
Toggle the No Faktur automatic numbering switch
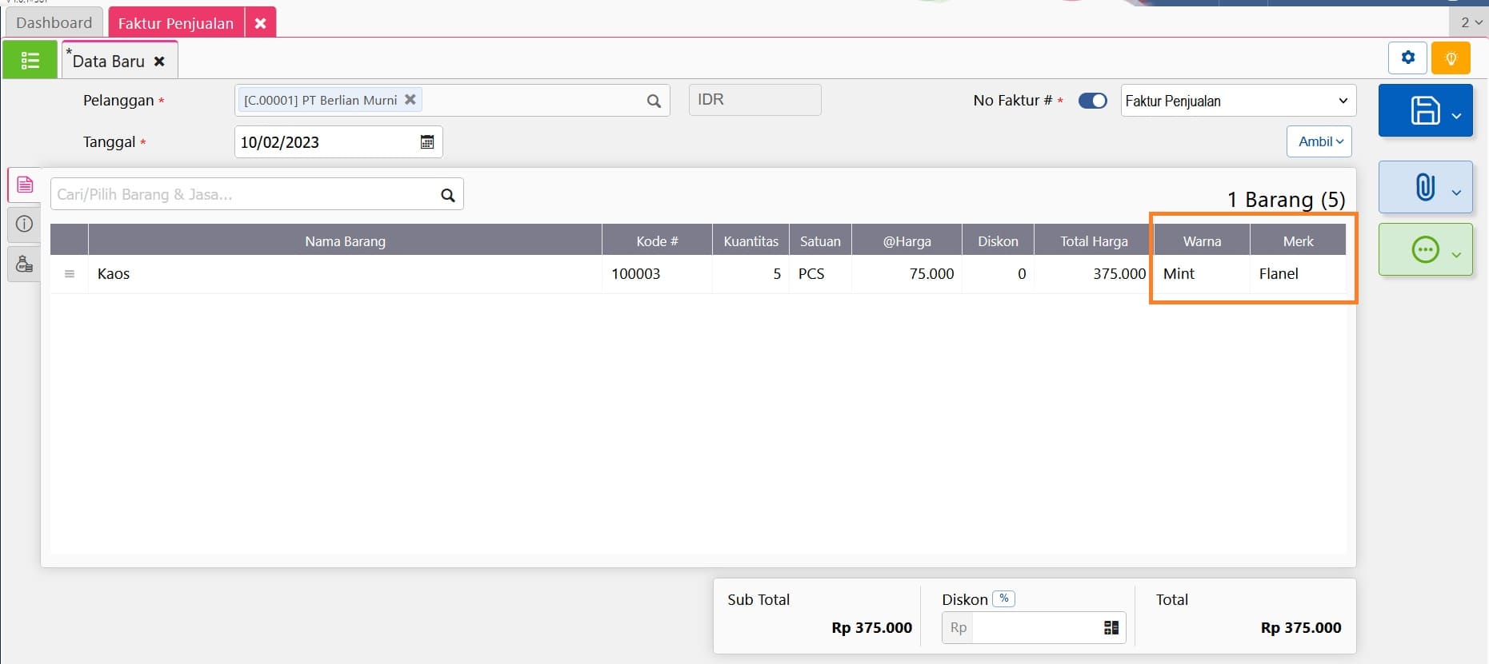coord(1092,101)
